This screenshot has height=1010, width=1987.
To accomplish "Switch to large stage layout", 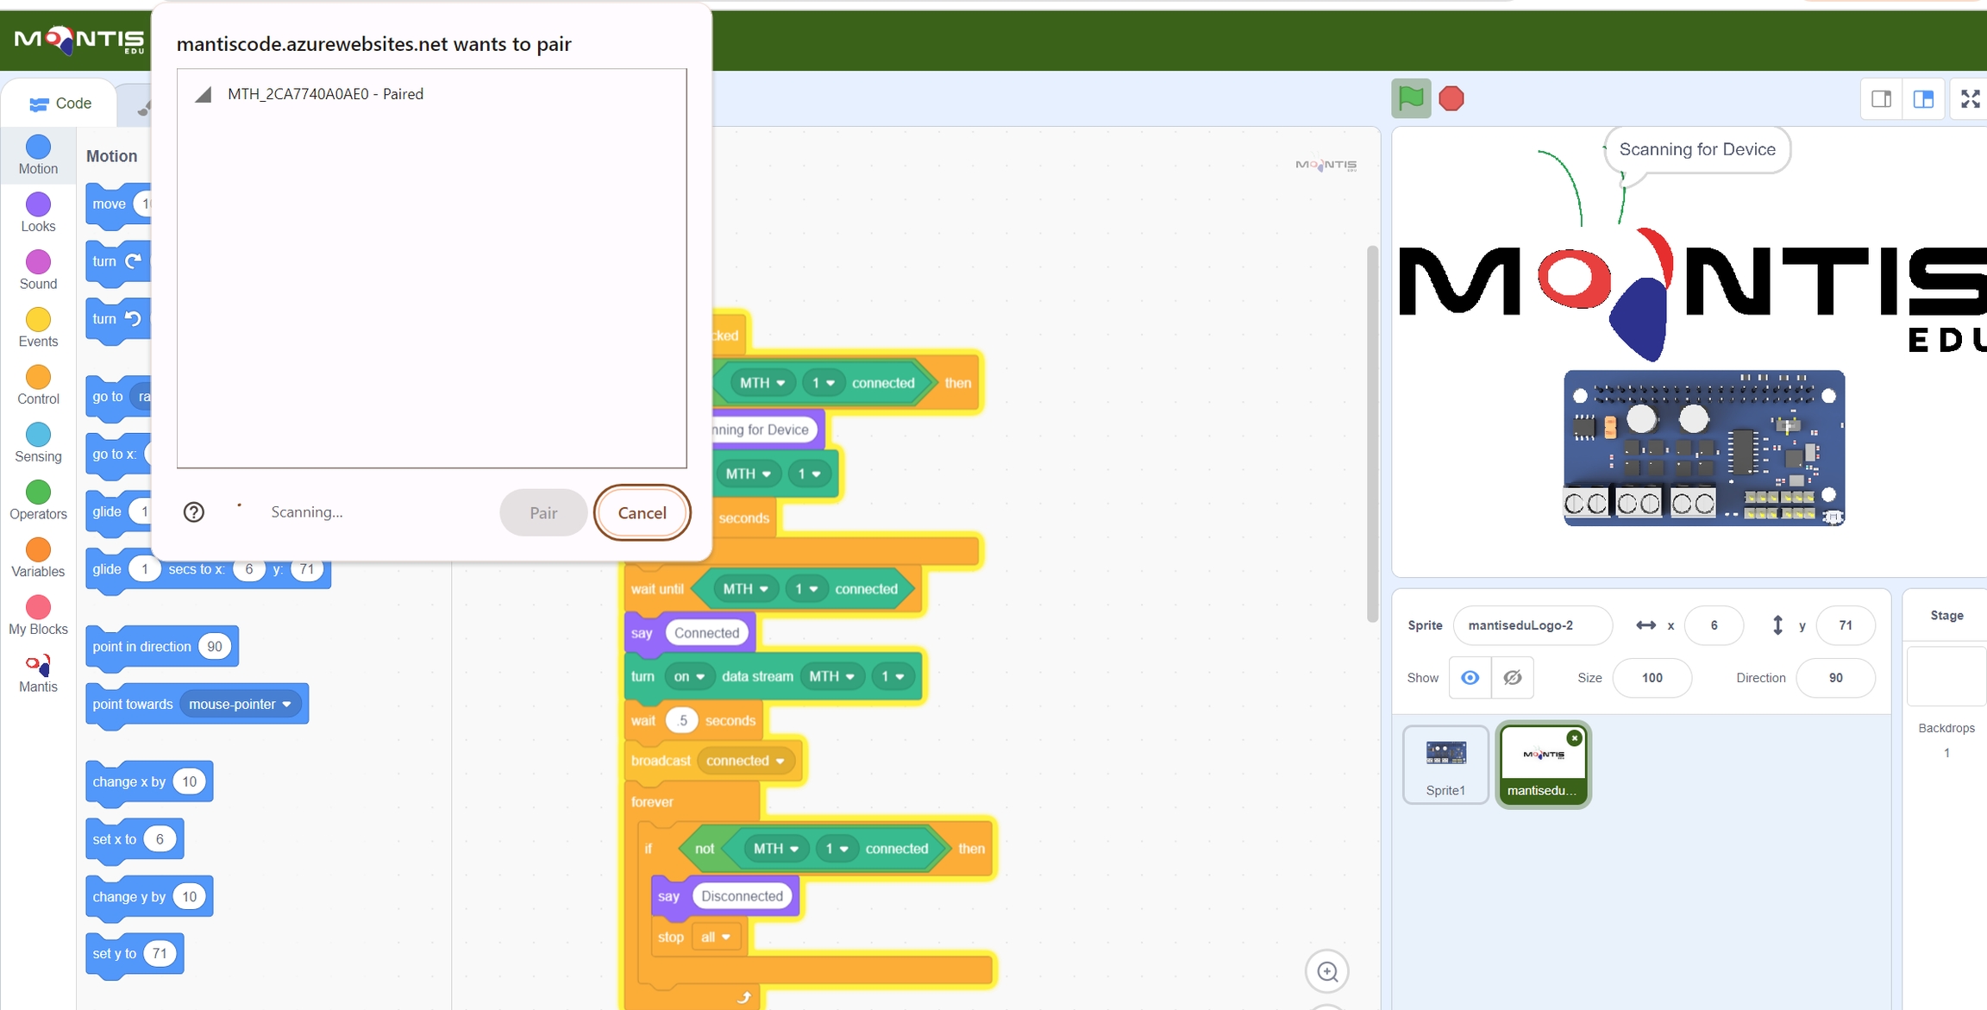I will pos(1923,99).
